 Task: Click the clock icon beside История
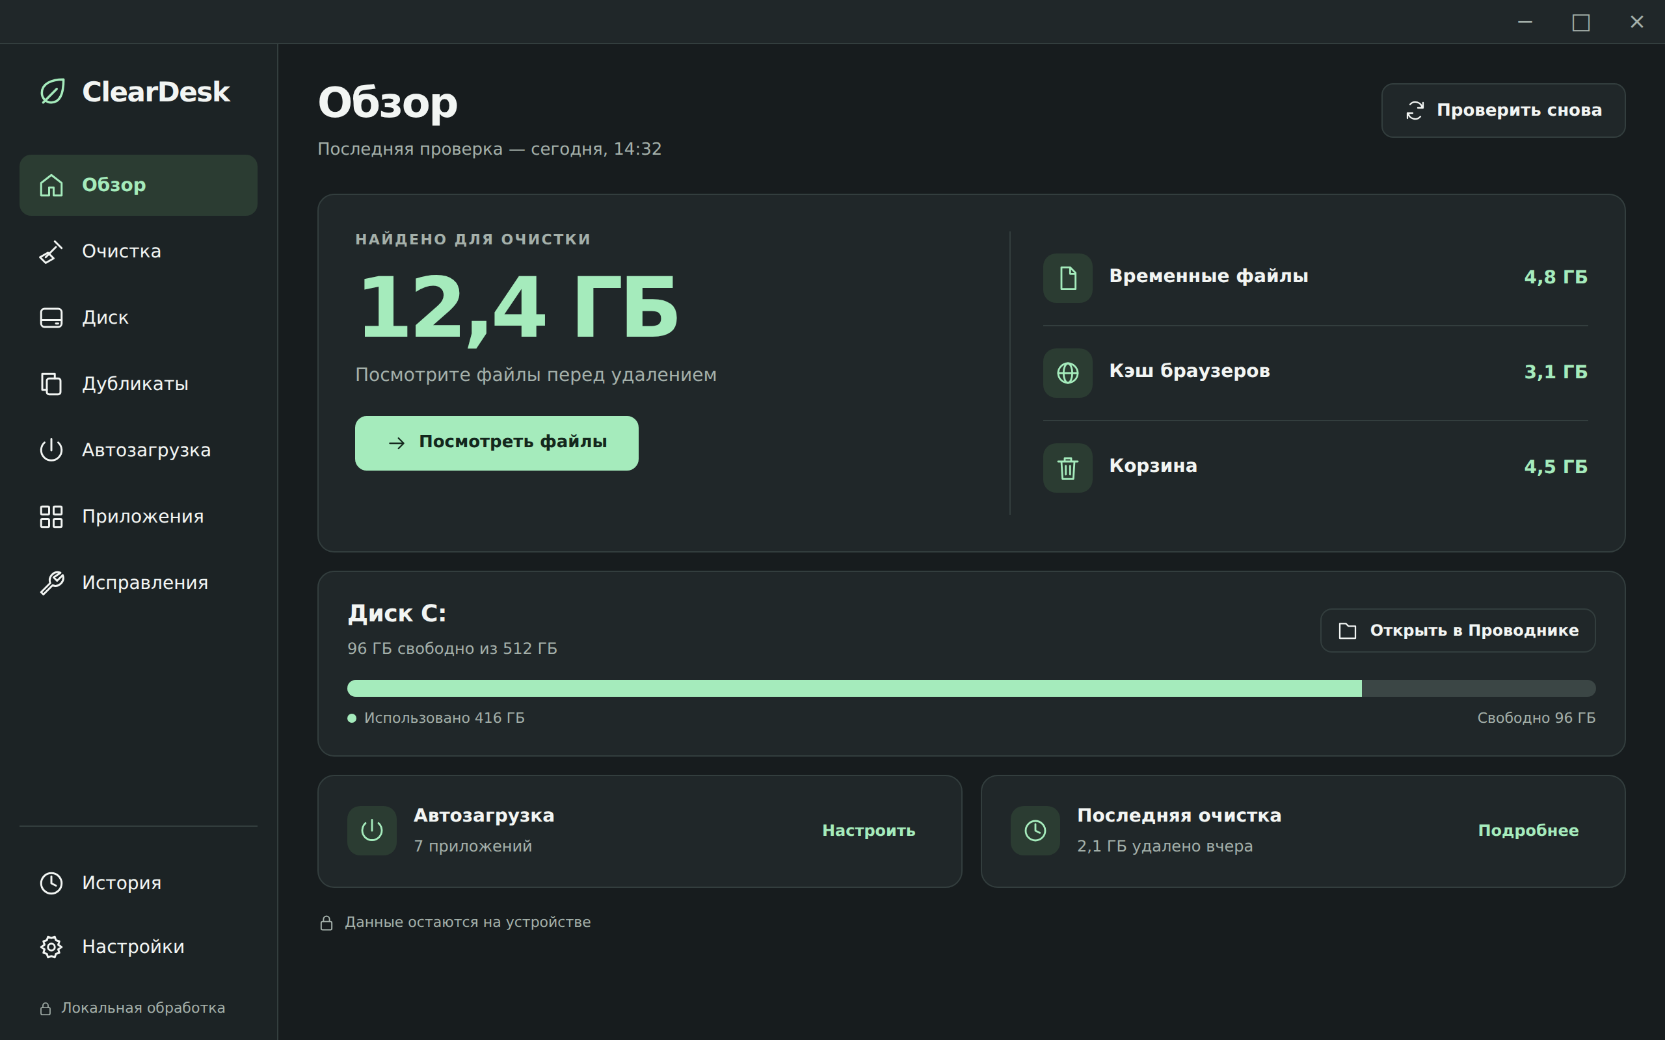point(51,883)
